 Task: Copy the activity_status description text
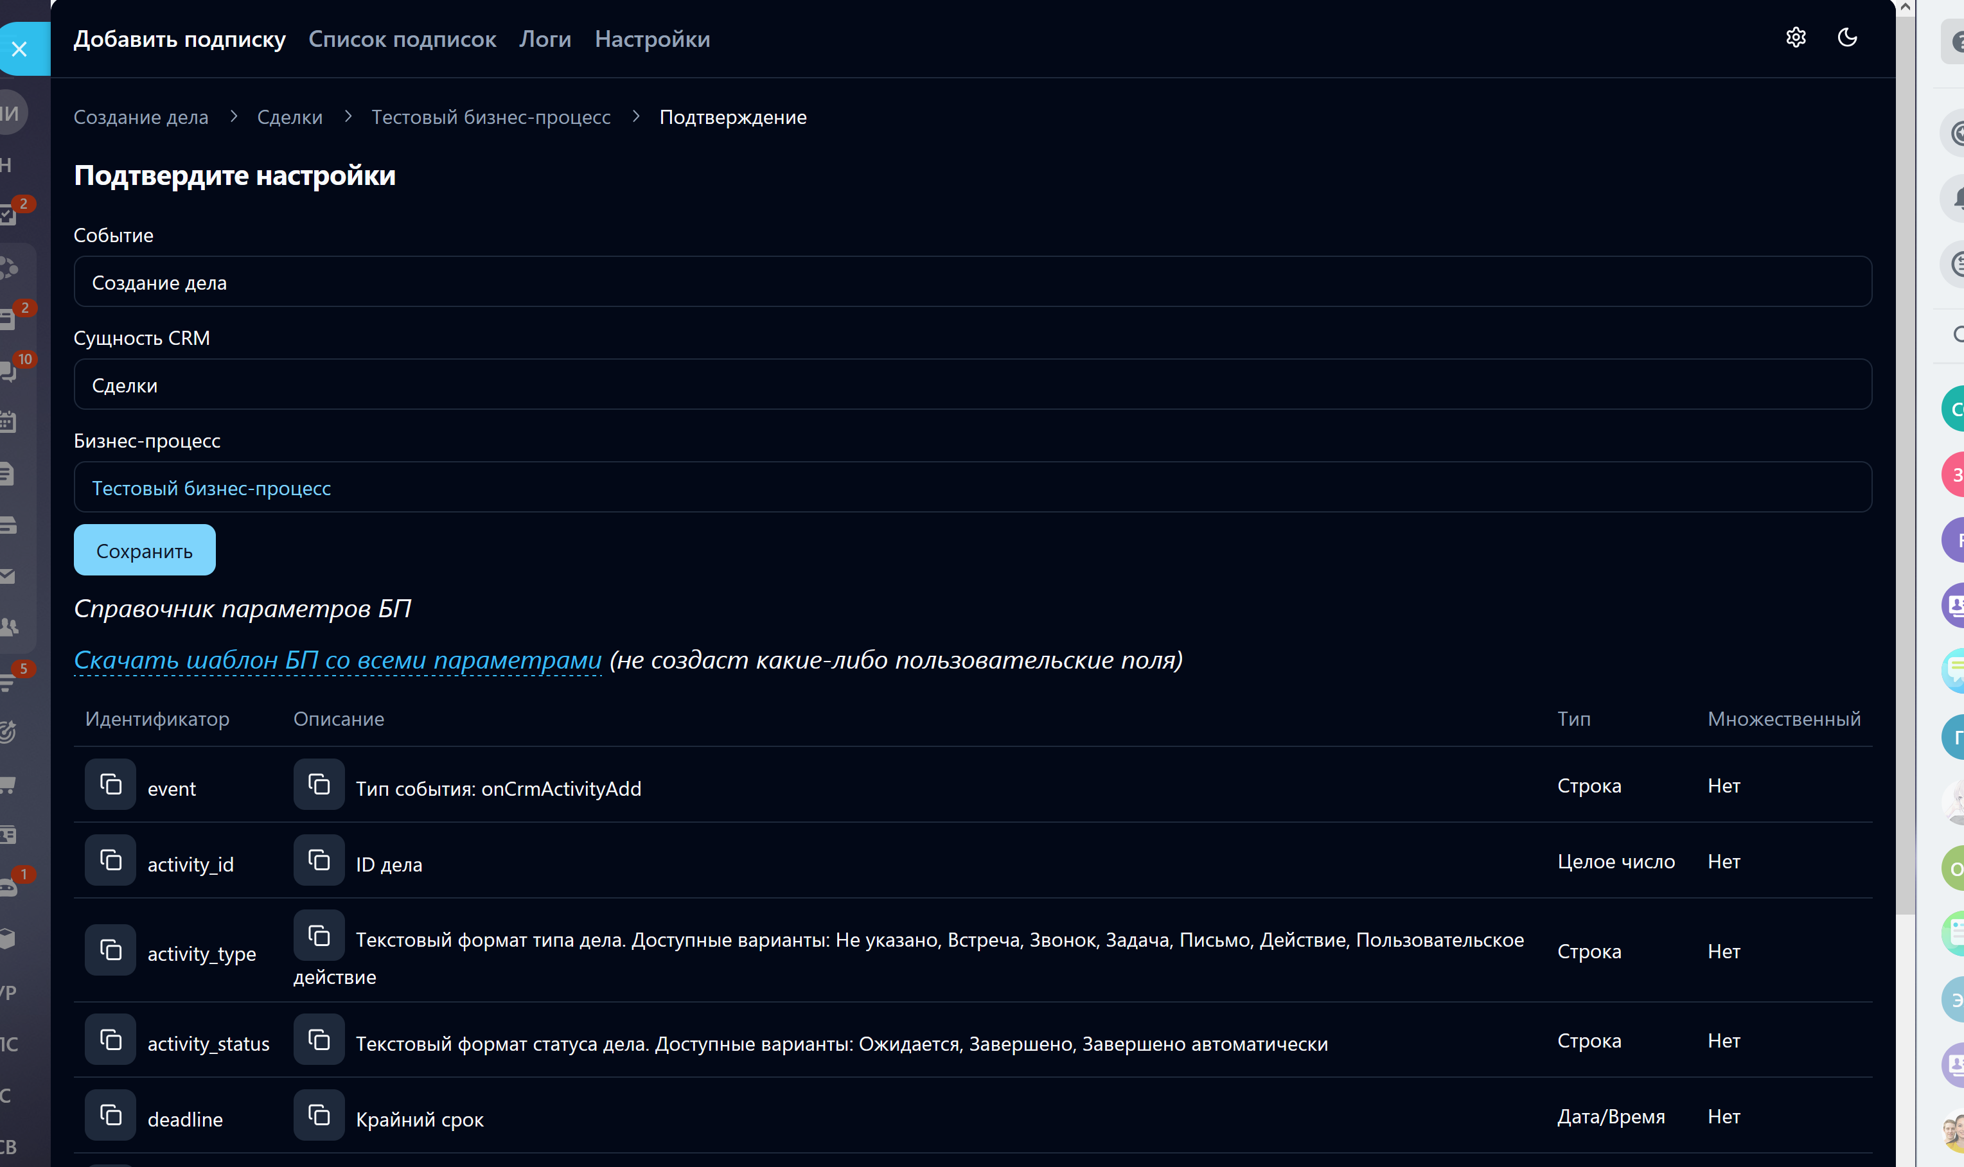click(319, 1040)
